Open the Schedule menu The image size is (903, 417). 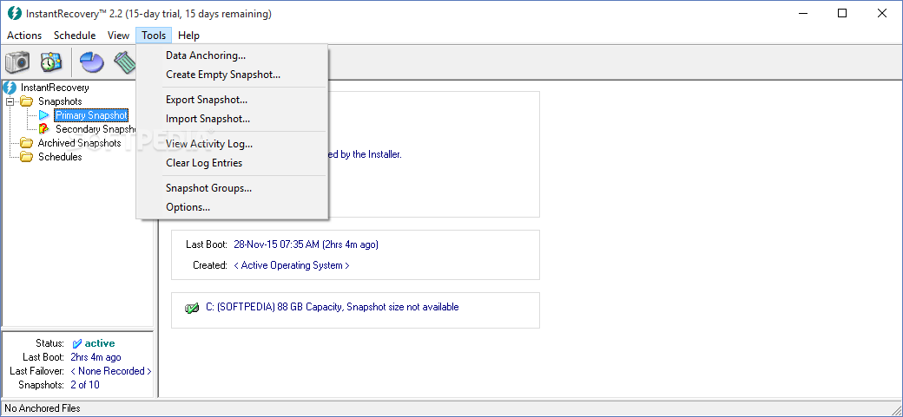75,36
